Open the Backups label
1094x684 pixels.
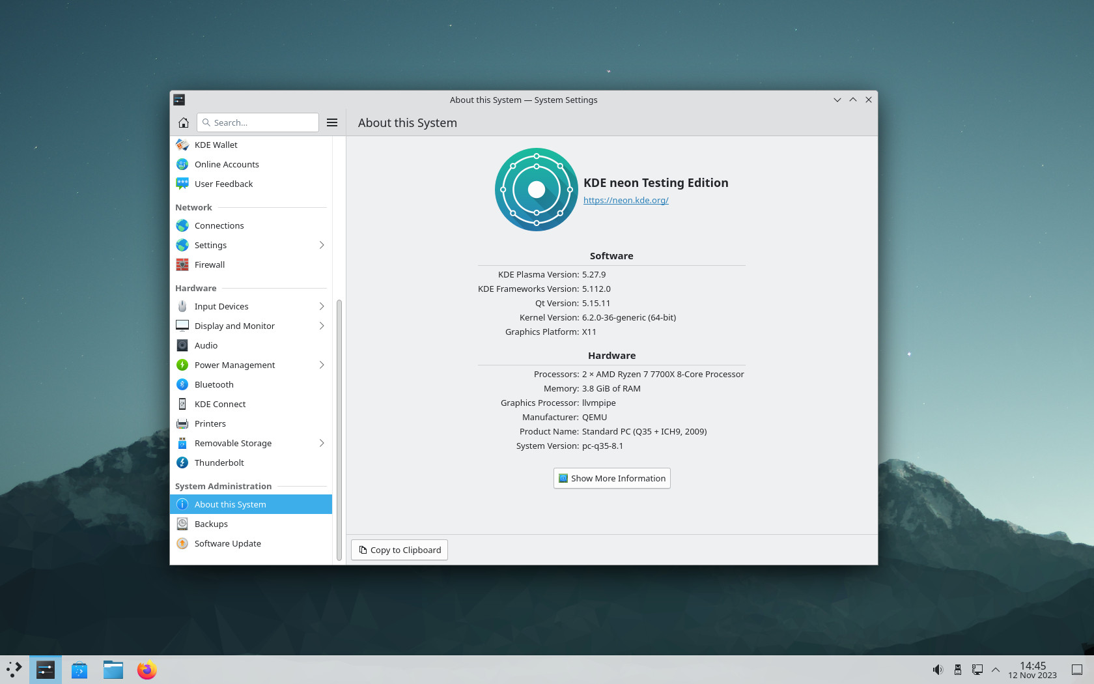pos(211,524)
